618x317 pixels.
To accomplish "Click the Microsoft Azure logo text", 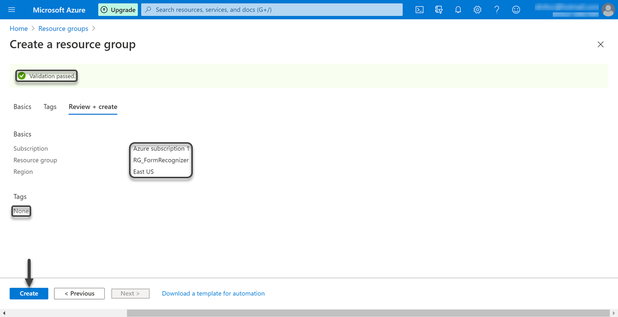I will click(59, 10).
